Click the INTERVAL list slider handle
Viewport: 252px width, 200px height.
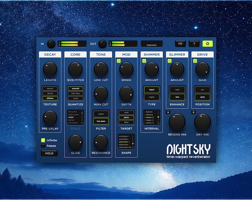158,117
